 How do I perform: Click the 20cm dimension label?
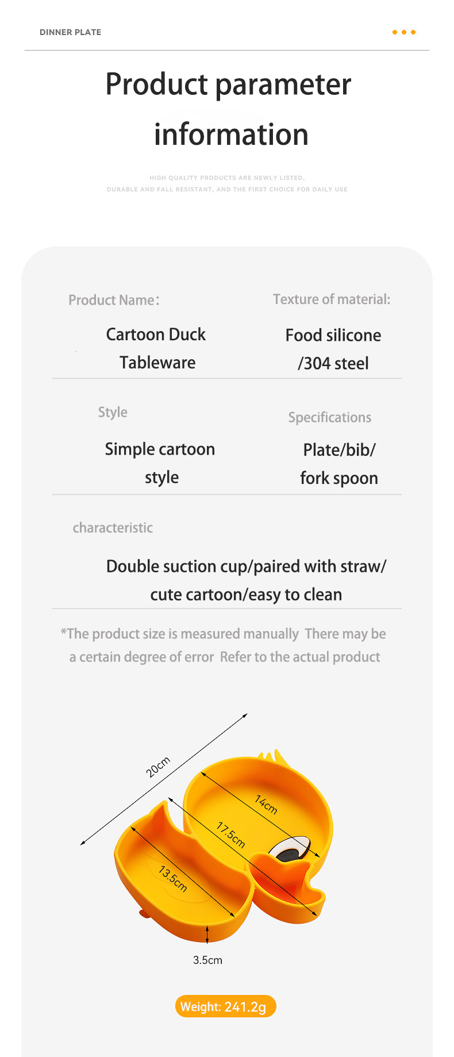click(x=157, y=767)
